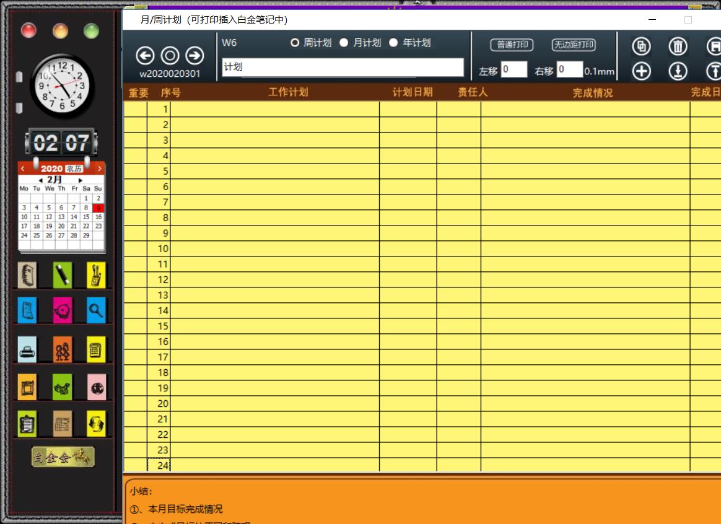Image resolution: width=721 pixels, height=524 pixels.
Task: Open the tan spreadsheet table icon
Action: click(62, 424)
